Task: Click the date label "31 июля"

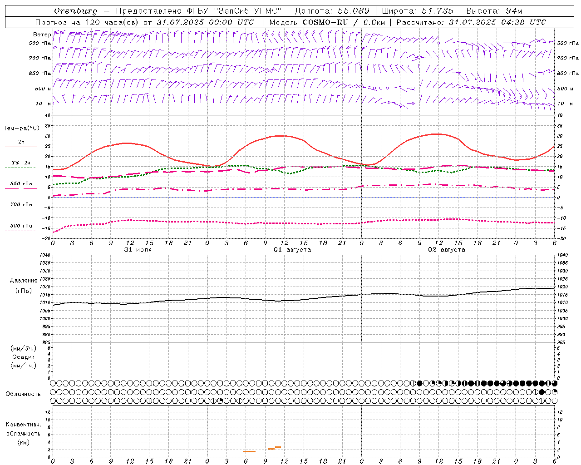Action: (138, 250)
